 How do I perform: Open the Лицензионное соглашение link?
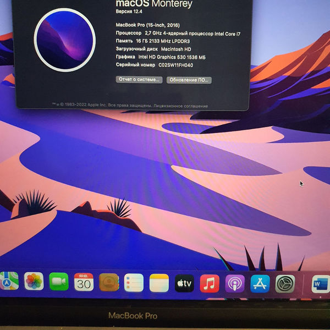(180, 106)
